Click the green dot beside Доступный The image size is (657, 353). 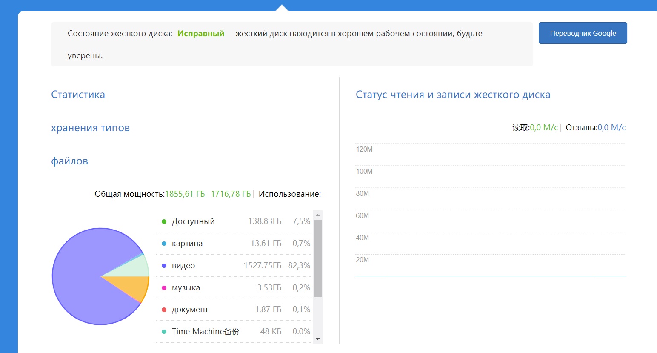164,221
